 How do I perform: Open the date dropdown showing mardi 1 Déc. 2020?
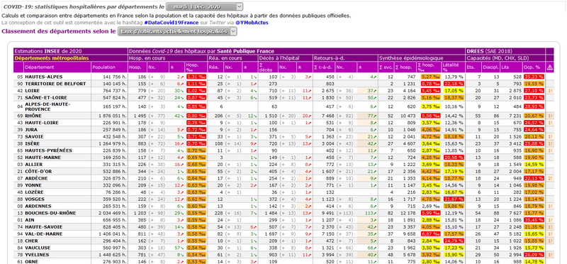coord(204,6)
